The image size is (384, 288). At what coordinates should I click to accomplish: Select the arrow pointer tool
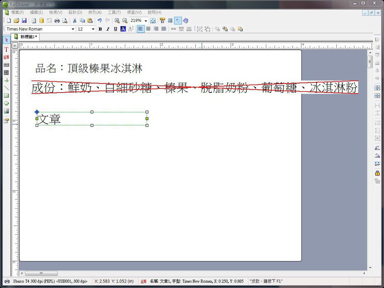click(x=6, y=39)
